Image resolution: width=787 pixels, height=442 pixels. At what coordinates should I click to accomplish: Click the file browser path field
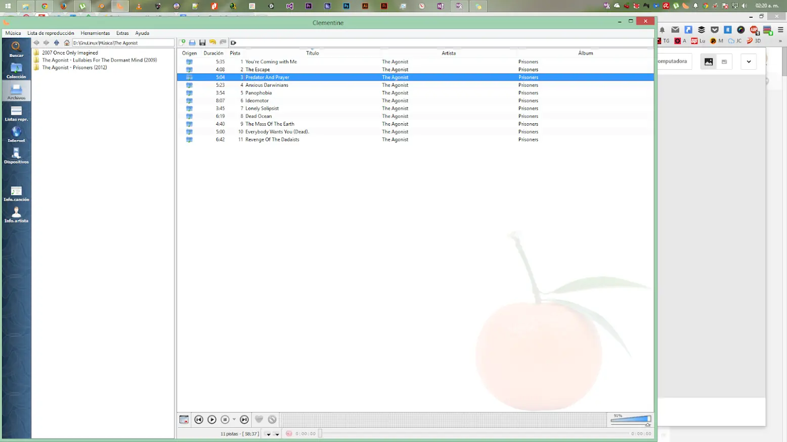click(x=123, y=43)
